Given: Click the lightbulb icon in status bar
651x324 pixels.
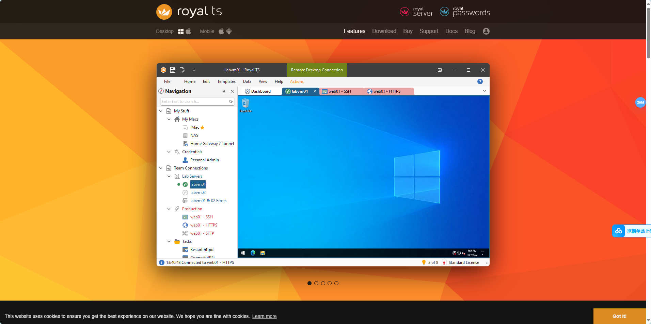Looking at the screenshot, I should 424,263.
